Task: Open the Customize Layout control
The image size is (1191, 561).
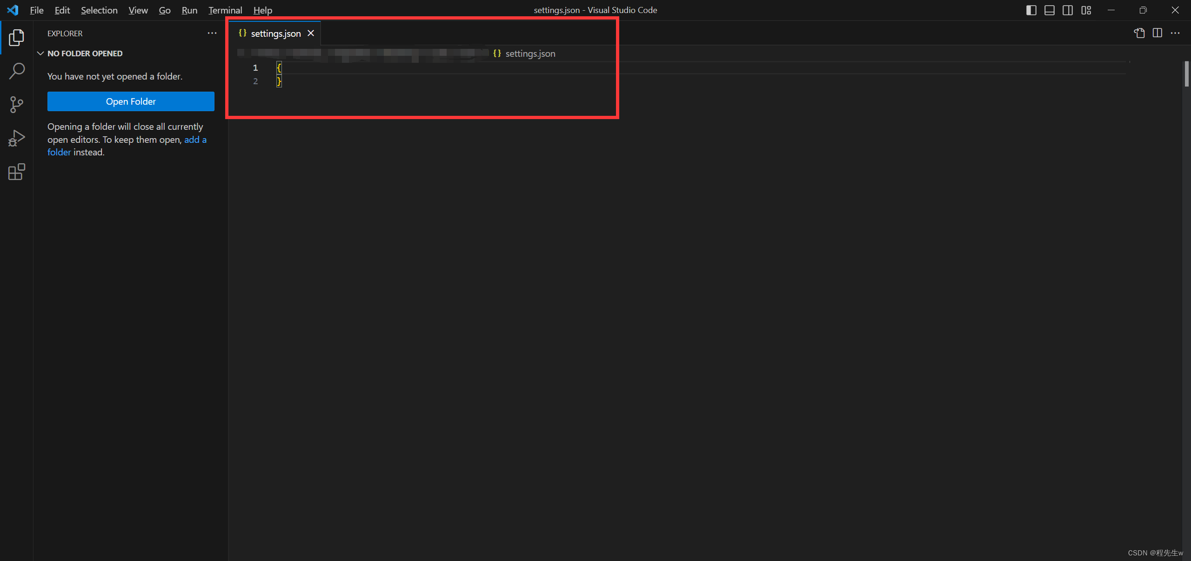Action: [x=1086, y=10]
